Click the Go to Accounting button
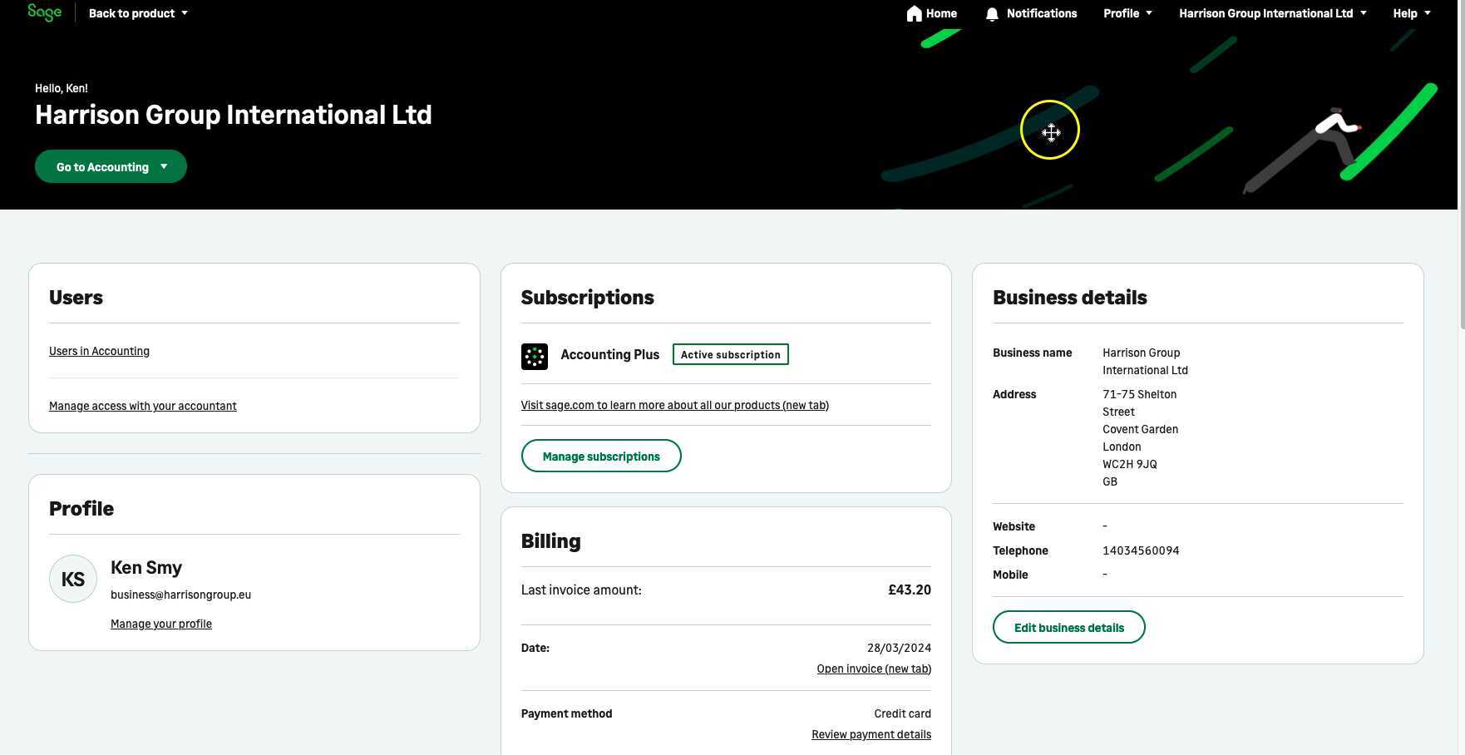1465x755 pixels. pyautogui.click(x=111, y=166)
